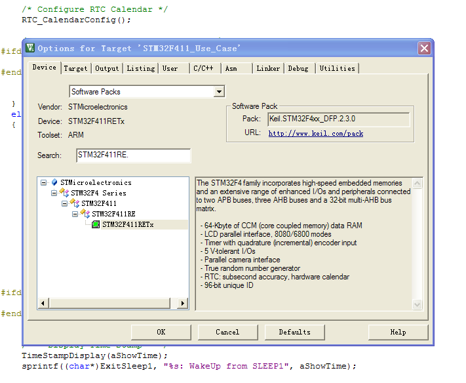This screenshot has height=383, width=466.
Task: Switch to the Target tab
Action: 75,68
